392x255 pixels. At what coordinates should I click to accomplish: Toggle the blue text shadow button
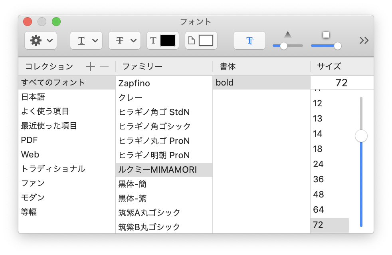point(249,40)
